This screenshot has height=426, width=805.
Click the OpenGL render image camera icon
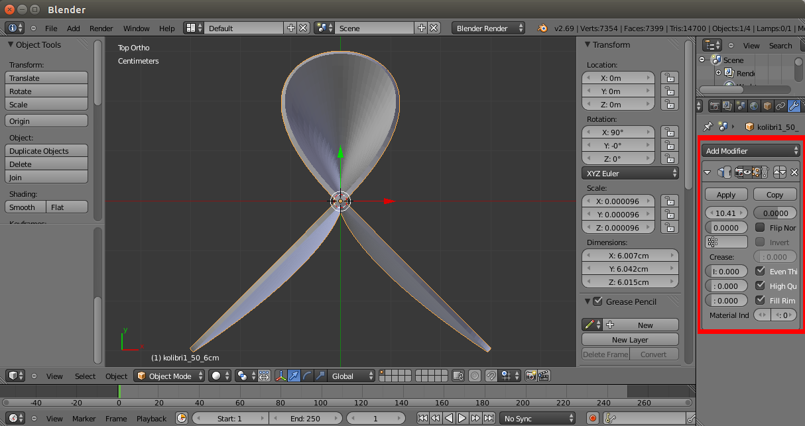tap(530, 376)
